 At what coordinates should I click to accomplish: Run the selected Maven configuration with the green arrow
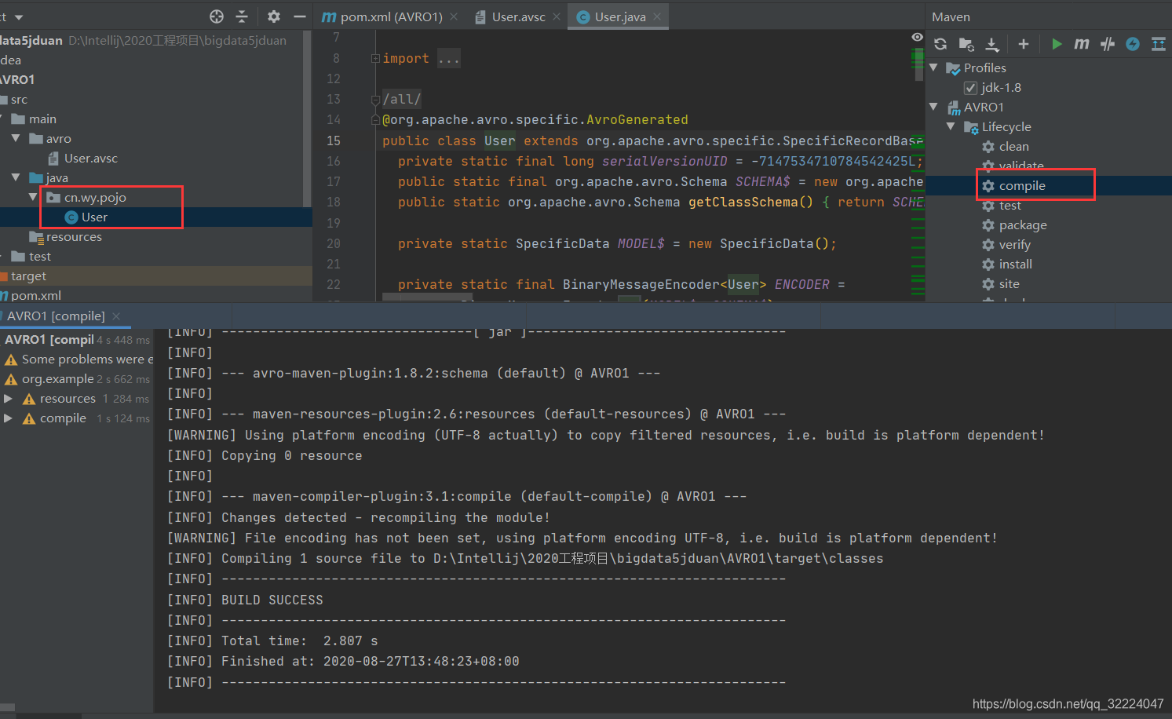tap(1056, 44)
